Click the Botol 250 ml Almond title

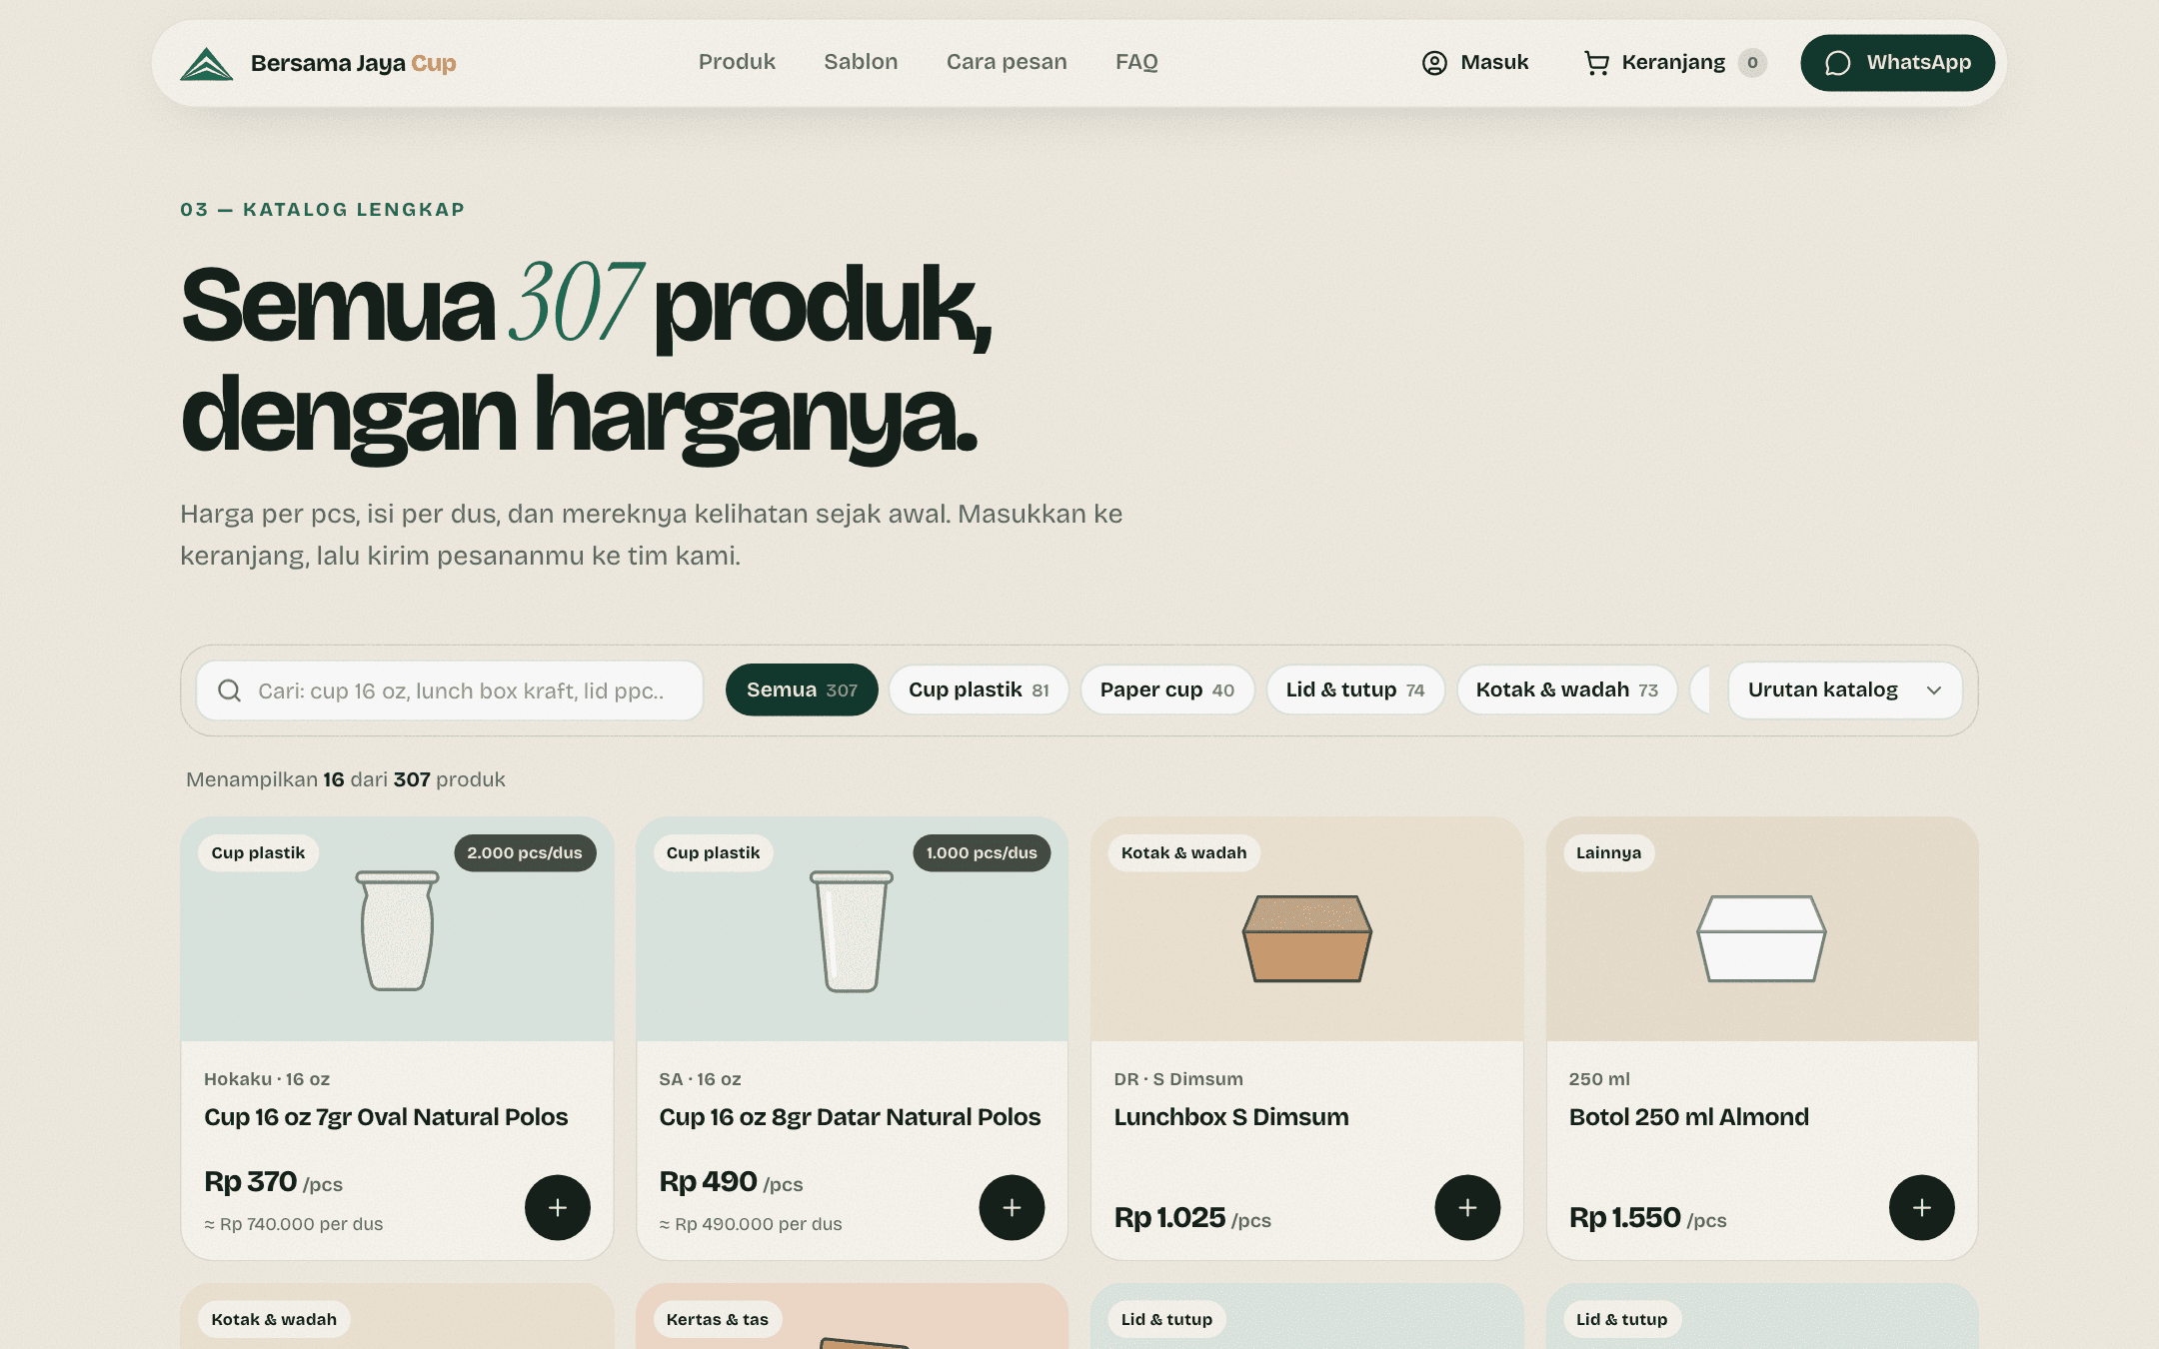[x=1689, y=1117]
